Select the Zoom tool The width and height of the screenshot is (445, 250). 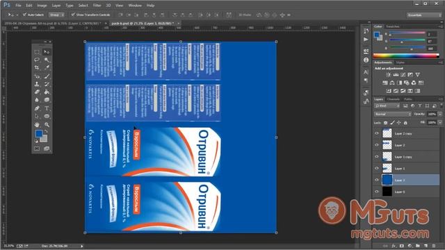click(47, 124)
